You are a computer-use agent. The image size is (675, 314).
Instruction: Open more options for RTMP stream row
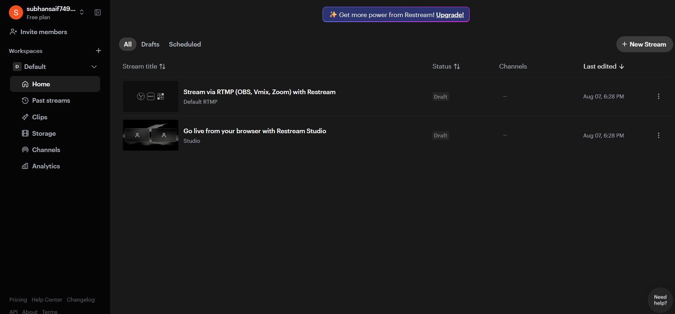pyautogui.click(x=659, y=96)
